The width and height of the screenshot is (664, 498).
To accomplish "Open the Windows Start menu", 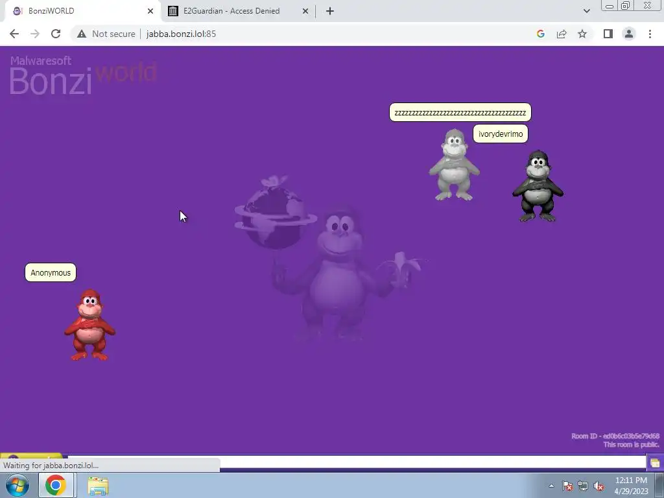I will (18, 485).
